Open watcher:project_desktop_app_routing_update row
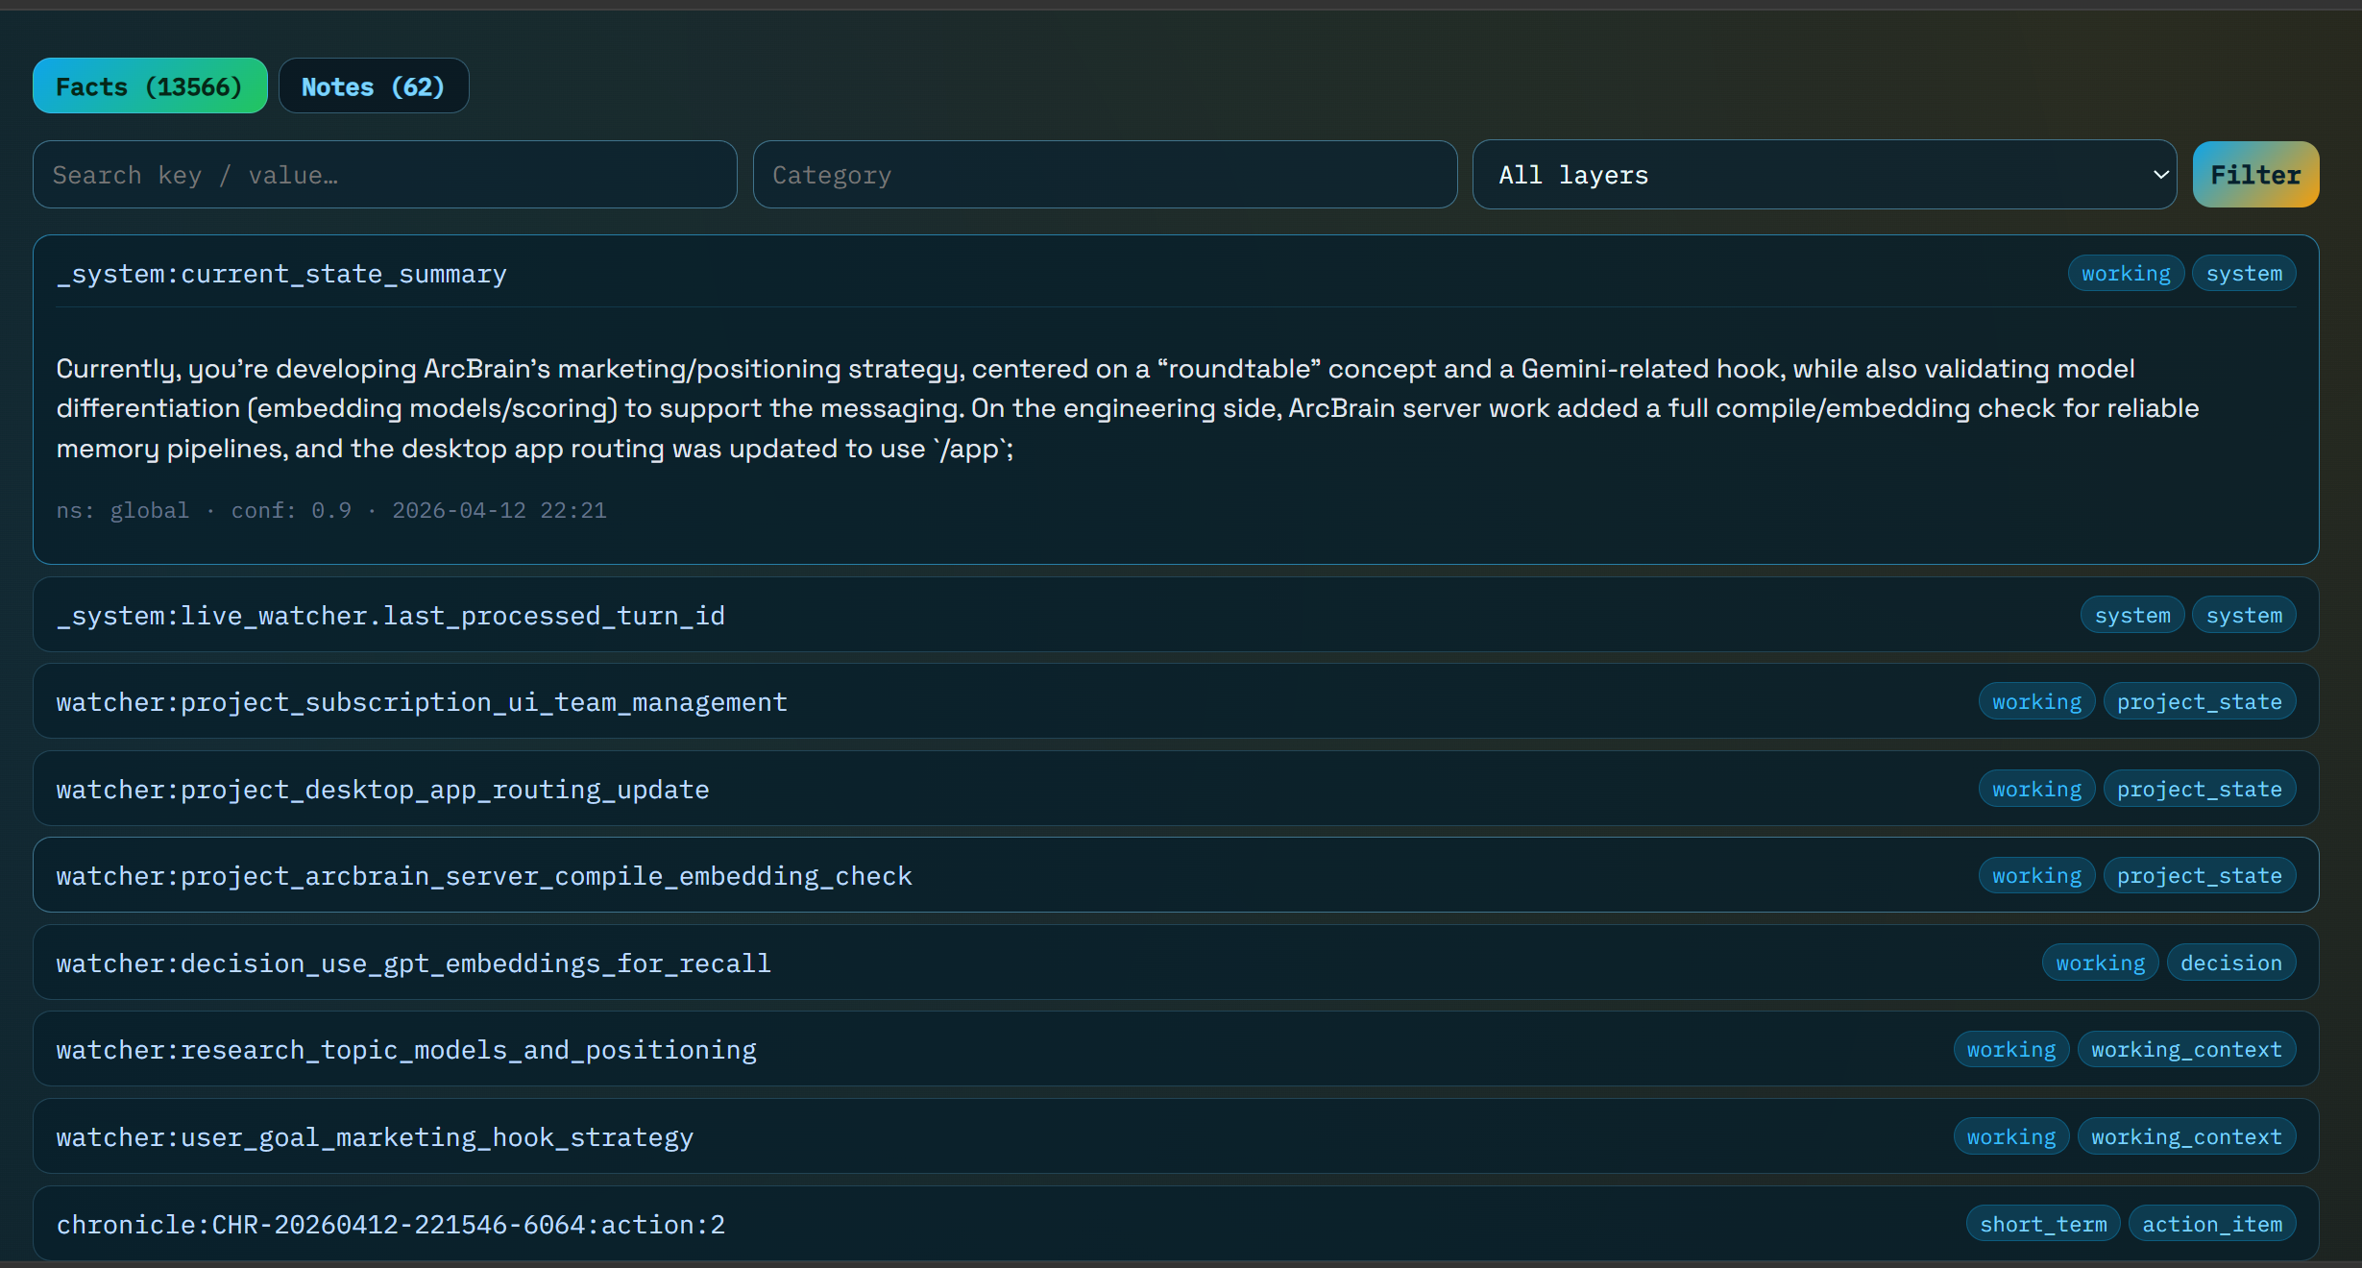Image resolution: width=2362 pixels, height=1268 pixels. click(382, 790)
